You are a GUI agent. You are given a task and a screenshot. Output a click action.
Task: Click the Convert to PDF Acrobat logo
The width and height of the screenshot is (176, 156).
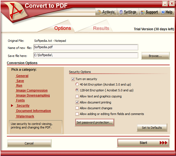click(16, 12)
